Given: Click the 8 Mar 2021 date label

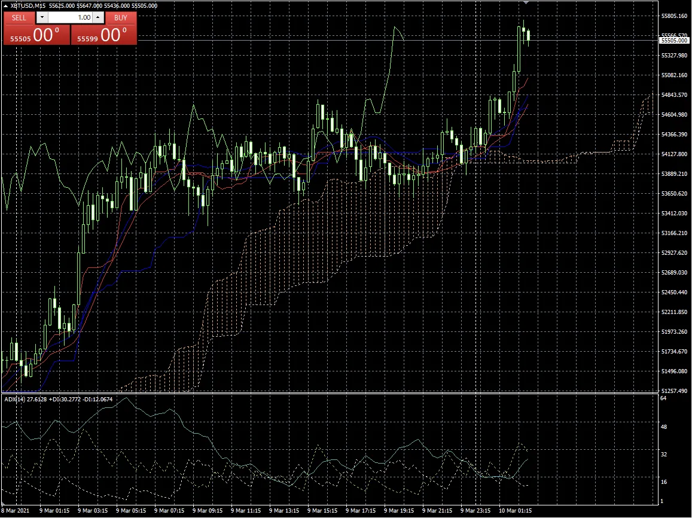Looking at the screenshot, I should click(x=16, y=510).
